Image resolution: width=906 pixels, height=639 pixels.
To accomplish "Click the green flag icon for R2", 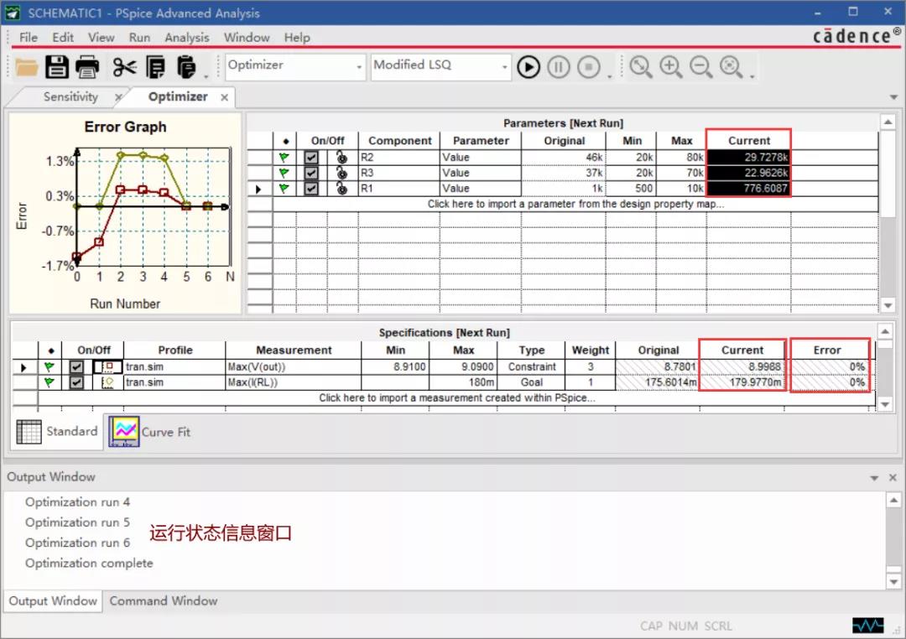I will pos(284,157).
